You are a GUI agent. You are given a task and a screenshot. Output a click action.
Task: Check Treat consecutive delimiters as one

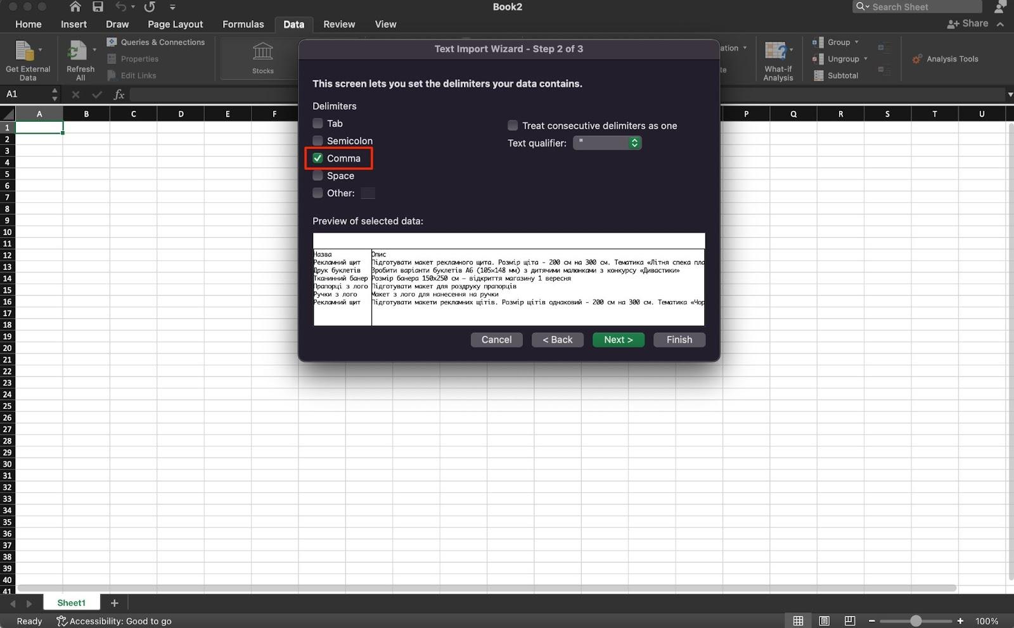pyautogui.click(x=513, y=125)
